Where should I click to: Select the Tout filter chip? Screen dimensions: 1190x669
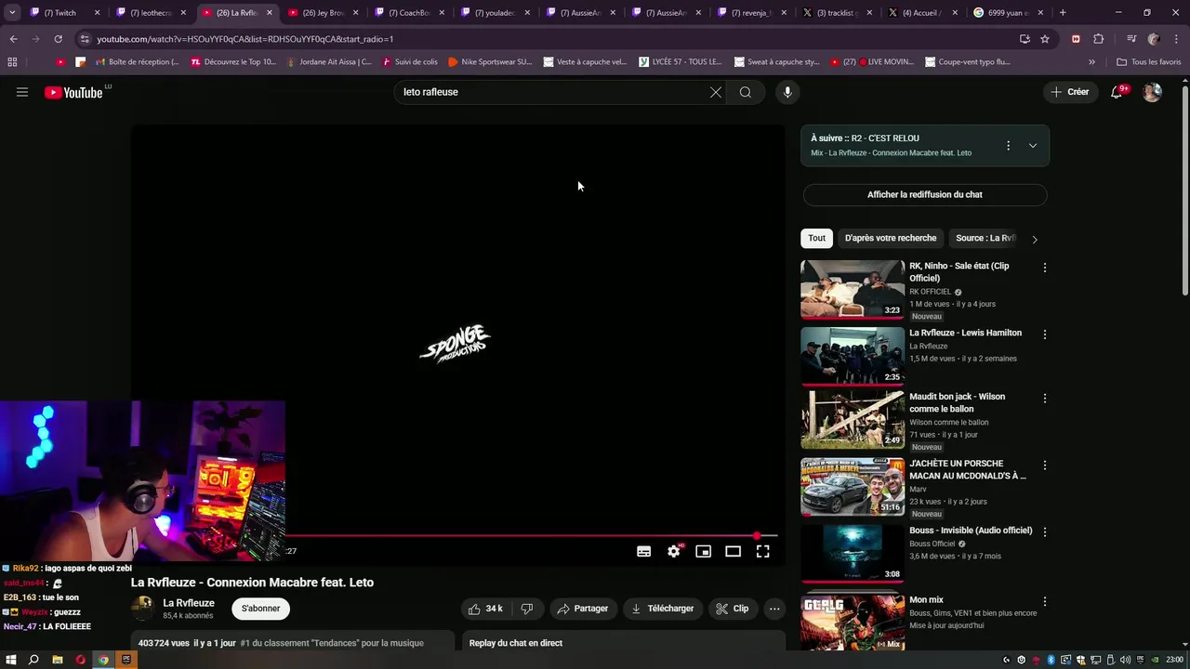(x=816, y=239)
